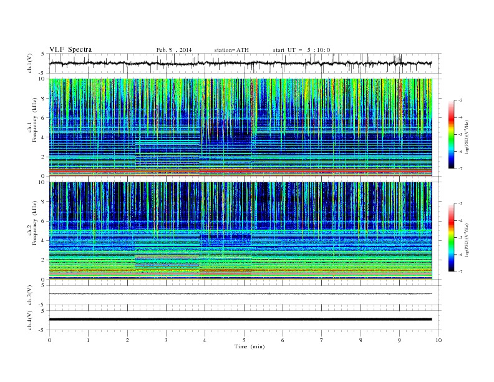Click the "1" tick on the time axis

(x=88, y=340)
